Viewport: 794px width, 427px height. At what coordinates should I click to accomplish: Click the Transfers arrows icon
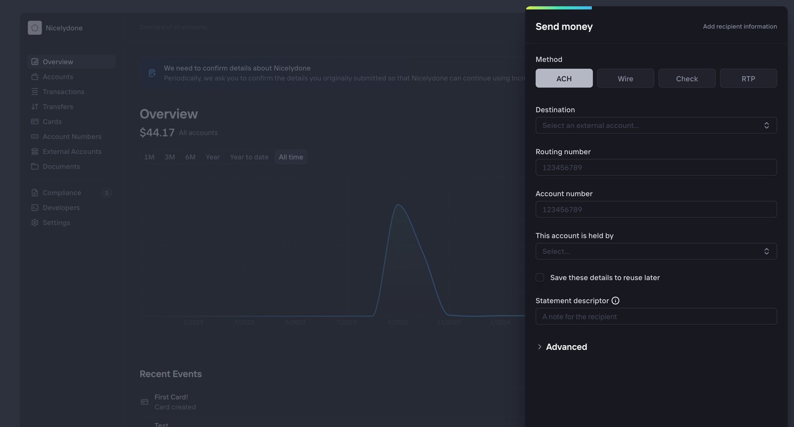(35, 106)
